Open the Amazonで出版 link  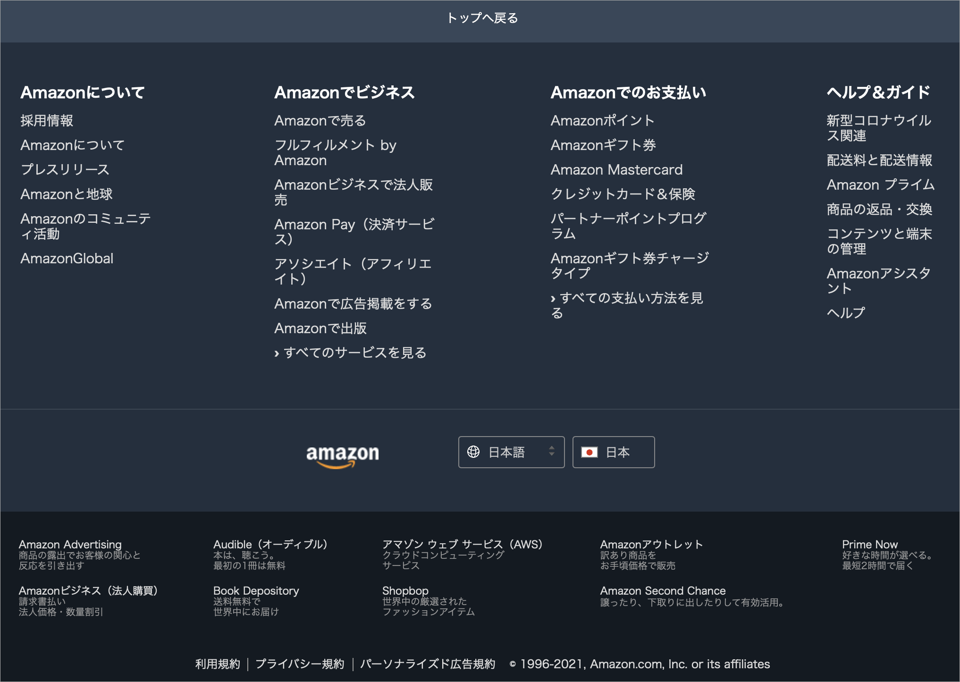(x=321, y=328)
